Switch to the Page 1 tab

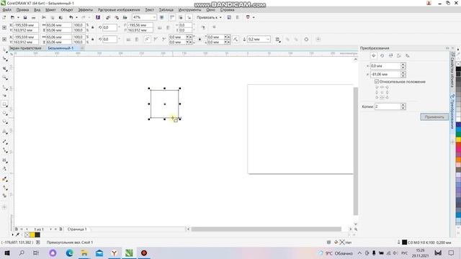tap(77, 229)
